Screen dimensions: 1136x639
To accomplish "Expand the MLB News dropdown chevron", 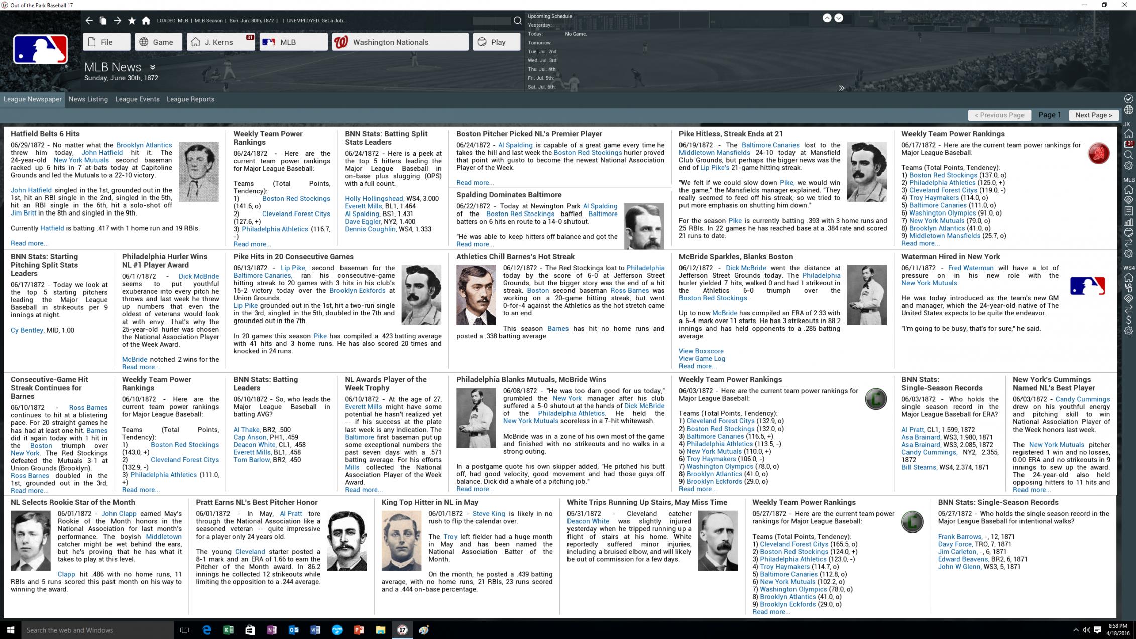I will click(x=153, y=67).
